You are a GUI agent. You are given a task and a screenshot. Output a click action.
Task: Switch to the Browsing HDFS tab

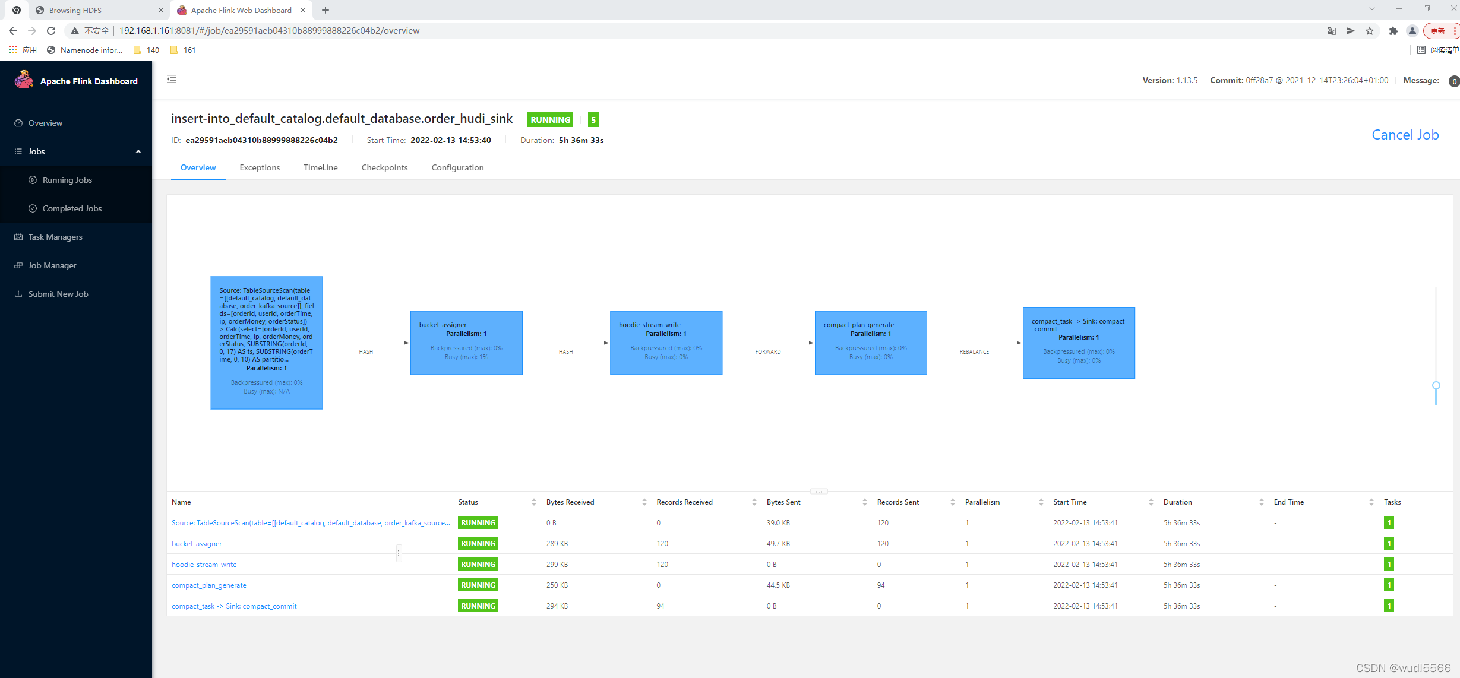click(98, 10)
